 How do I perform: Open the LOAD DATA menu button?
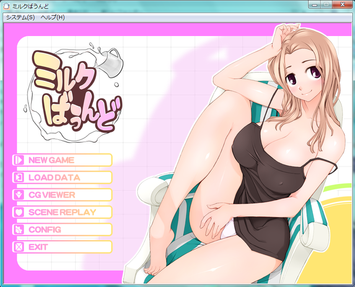(x=62, y=177)
